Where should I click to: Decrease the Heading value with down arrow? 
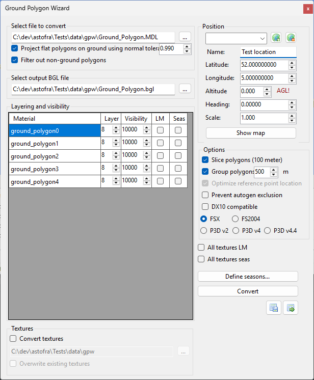pos(292,107)
